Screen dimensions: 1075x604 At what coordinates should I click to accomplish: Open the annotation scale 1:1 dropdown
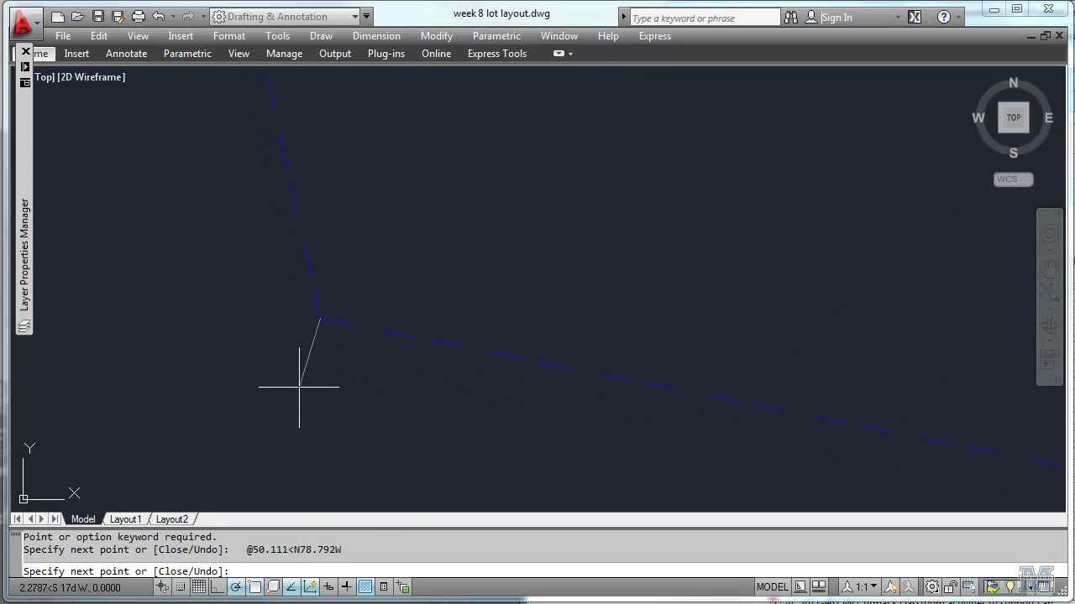point(862,587)
